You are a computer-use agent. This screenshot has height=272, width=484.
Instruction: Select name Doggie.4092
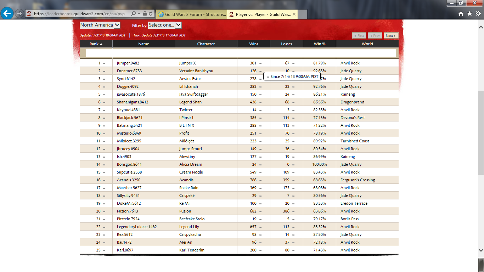point(128,86)
